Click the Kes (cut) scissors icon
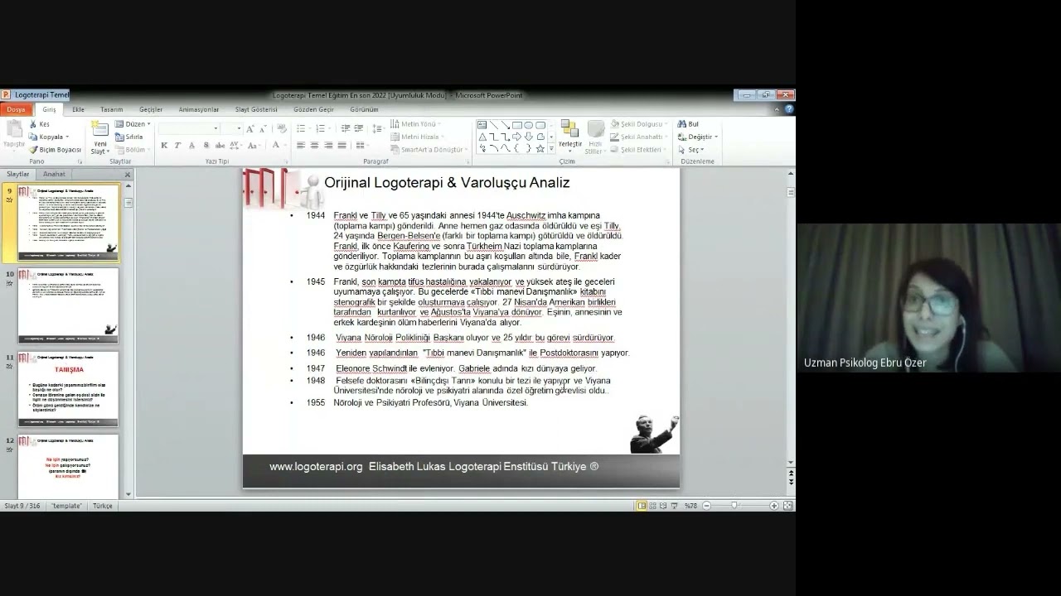 33,124
